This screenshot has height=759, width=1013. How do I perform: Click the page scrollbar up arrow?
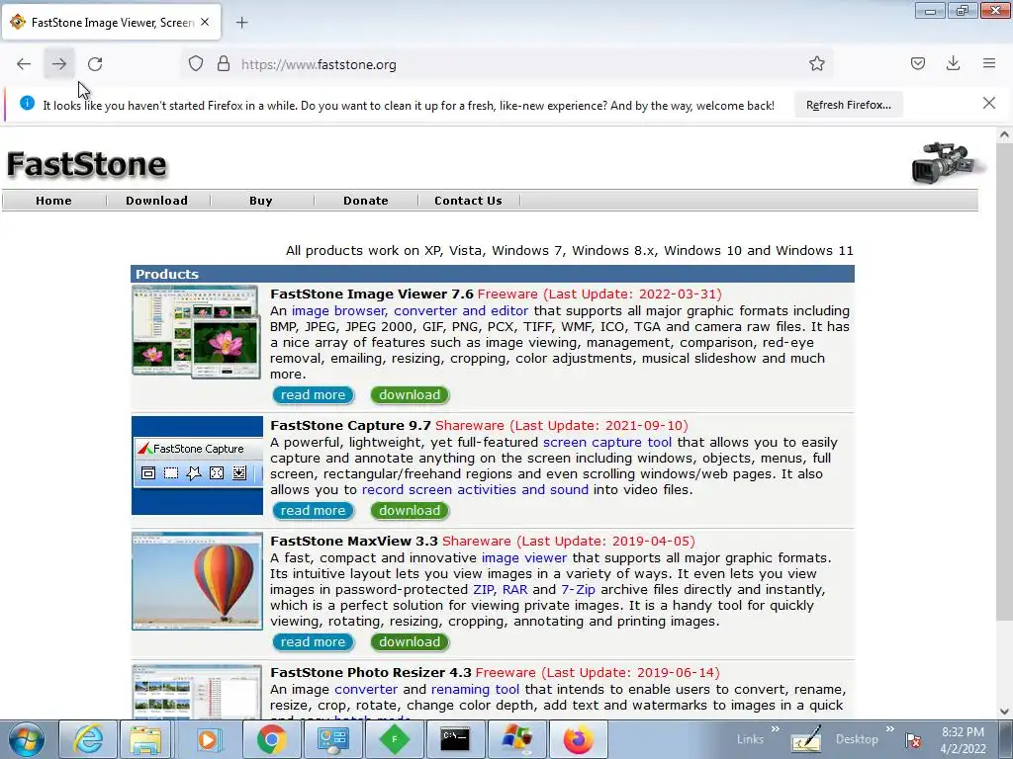pos(1004,135)
